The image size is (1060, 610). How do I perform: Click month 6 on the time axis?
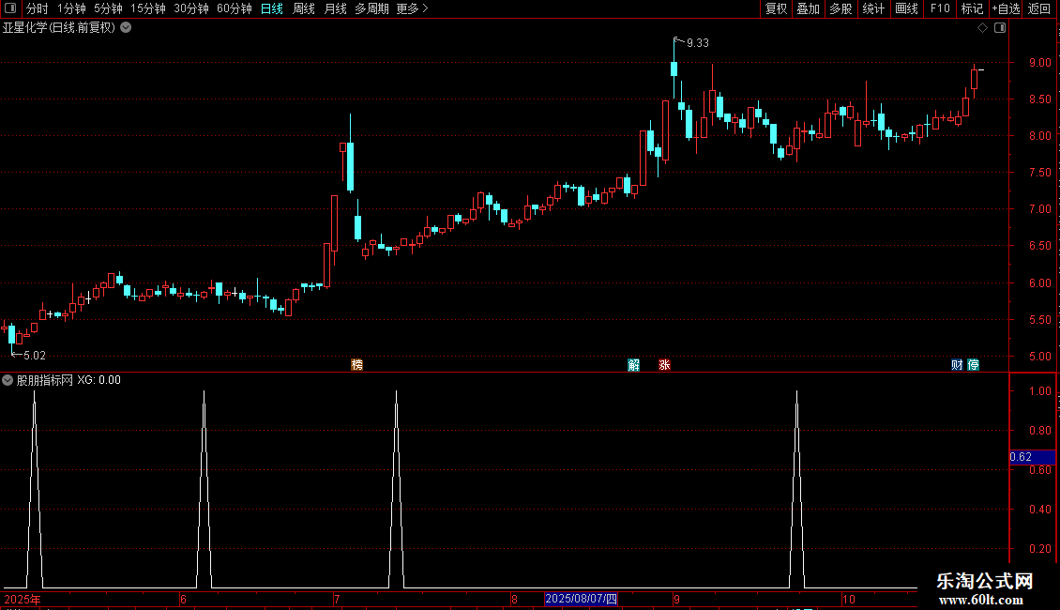click(x=183, y=599)
